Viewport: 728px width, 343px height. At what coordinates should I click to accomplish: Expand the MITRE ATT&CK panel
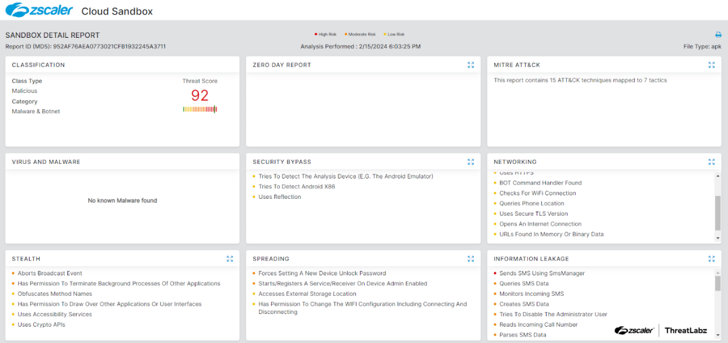pyautogui.click(x=711, y=65)
